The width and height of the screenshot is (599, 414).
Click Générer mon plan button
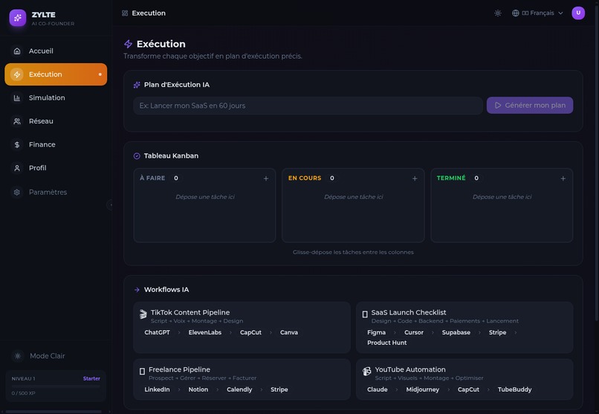pyautogui.click(x=529, y=105)
